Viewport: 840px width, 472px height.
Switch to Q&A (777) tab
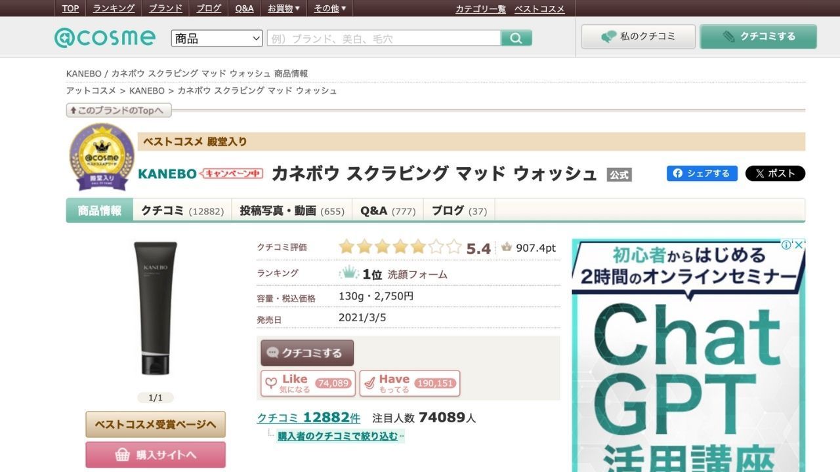[x=388, y=210]
